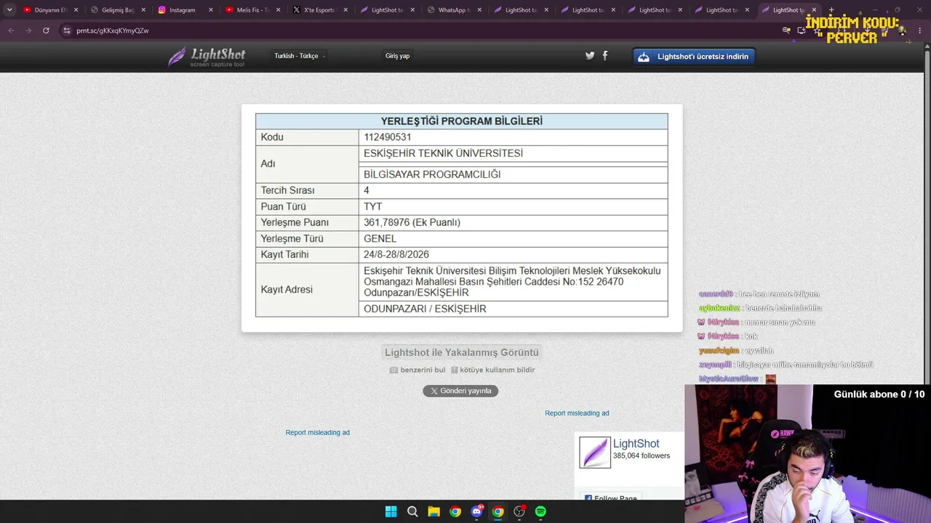Viewport: 931px width, 523px height.
Task: Click the LightShot feather thumbnail in Facebook widget
Action: coord(594,453)
